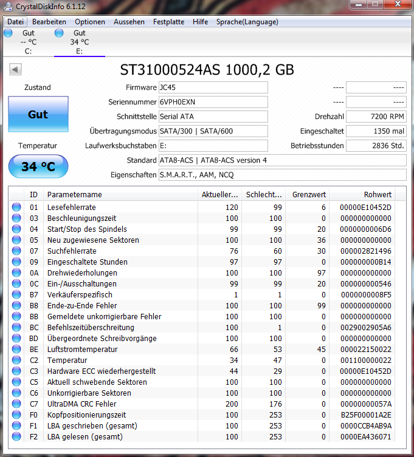Click status orb for Hardware ECC wiederhergestellt
Screen dimensions: 414x457
tap(16, 371)
